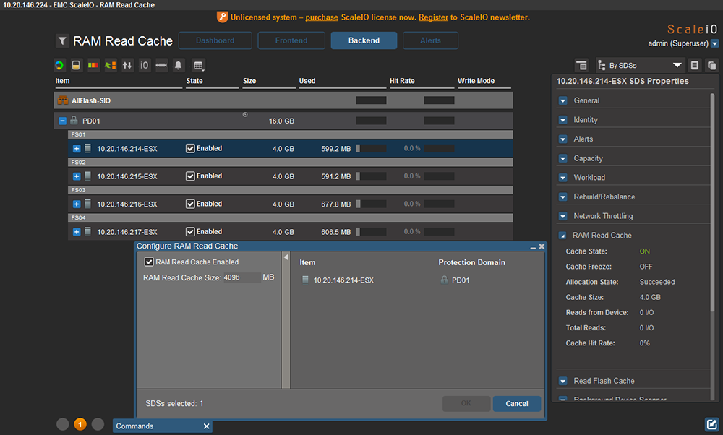Switch to the Backend tab

pyautogui.click(x=364, y=40)
